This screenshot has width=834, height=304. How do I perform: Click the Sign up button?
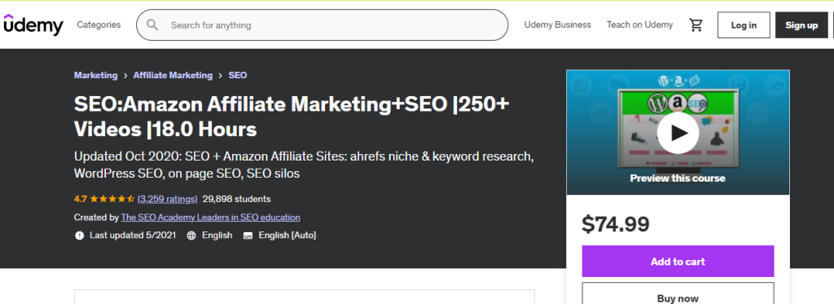click(x=801, y=25)
